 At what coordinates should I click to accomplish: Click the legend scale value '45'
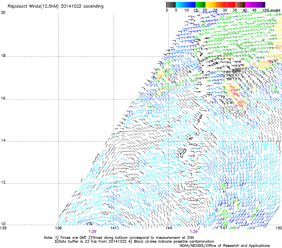click(254, 10)
